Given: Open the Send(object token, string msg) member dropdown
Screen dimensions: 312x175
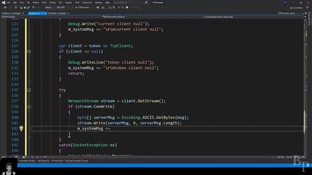Looking at the screenshot, I should pos(253,17).
